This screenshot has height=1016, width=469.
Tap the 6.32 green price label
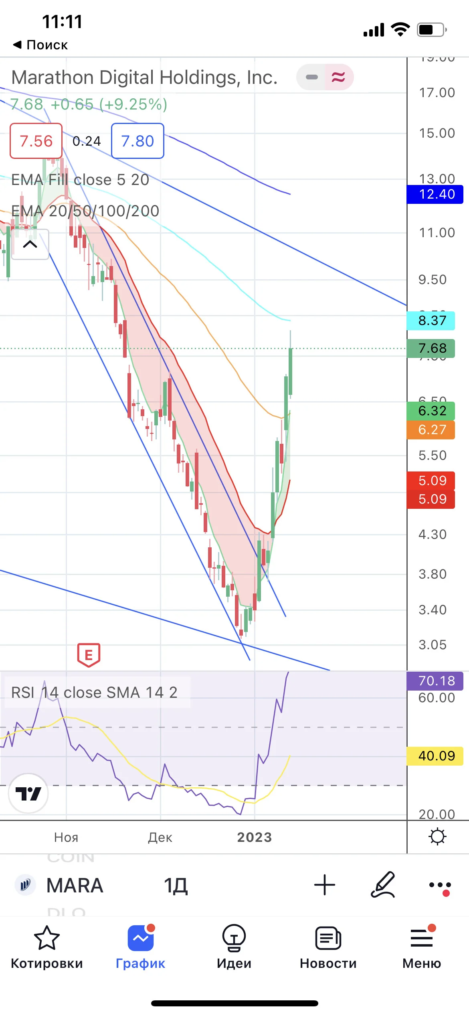(431, 411)
